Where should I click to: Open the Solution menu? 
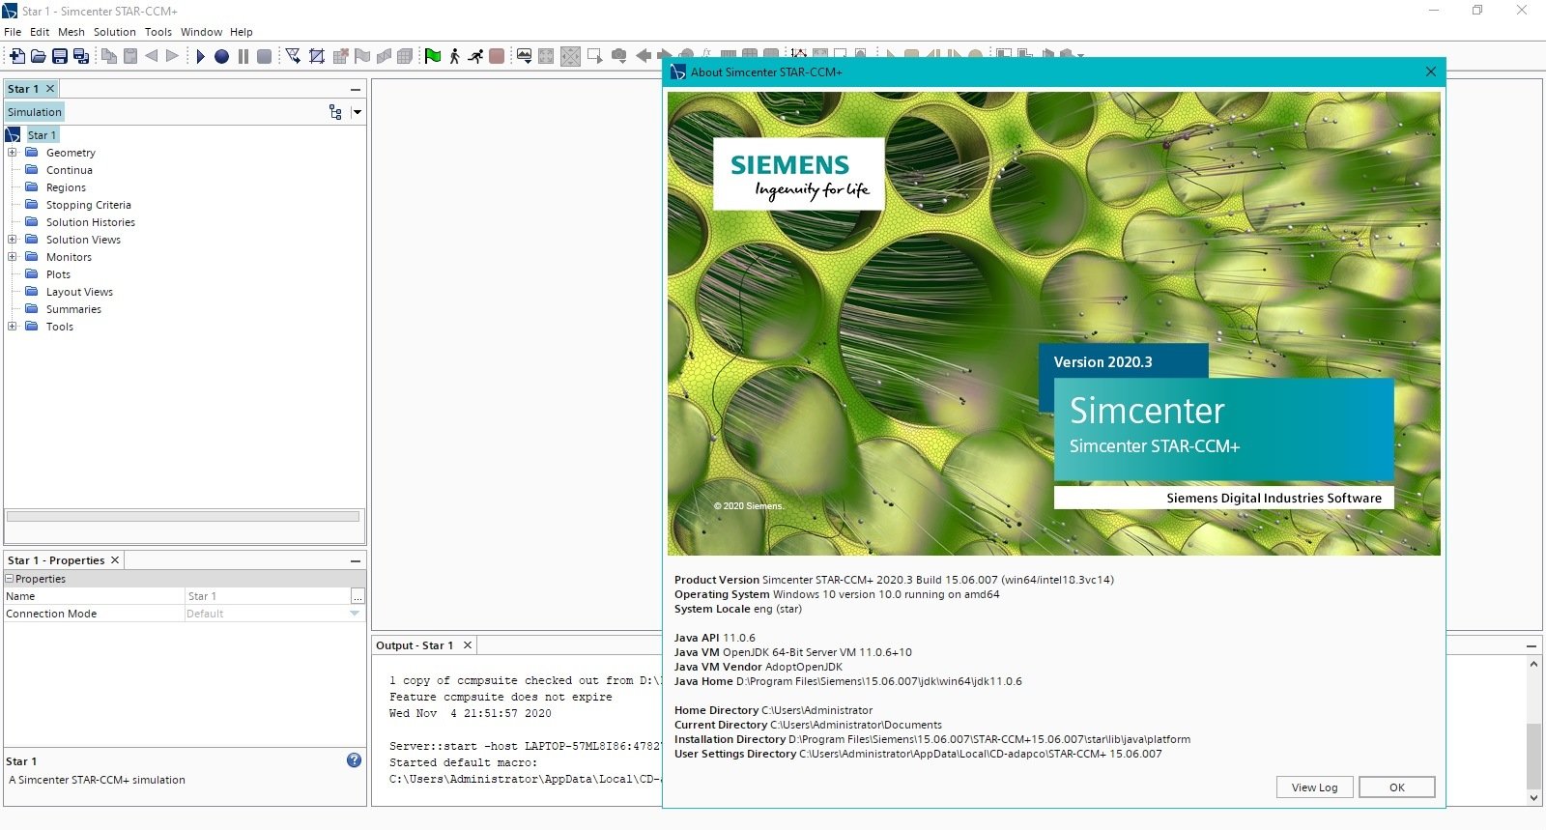point(115,32)
